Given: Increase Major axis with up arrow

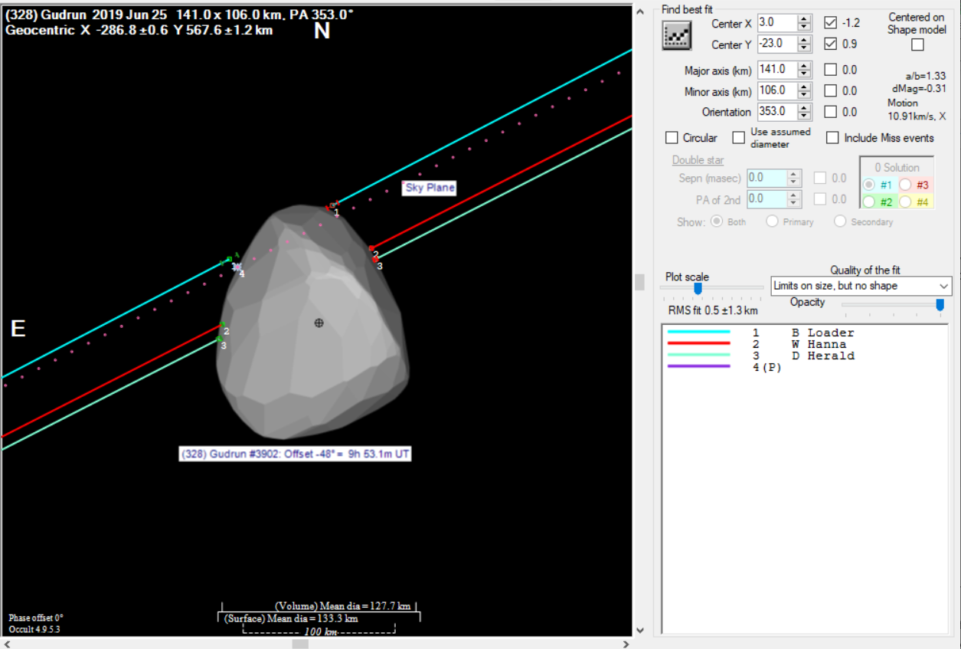Looking at the screenshot, I should tap(804, 65).
